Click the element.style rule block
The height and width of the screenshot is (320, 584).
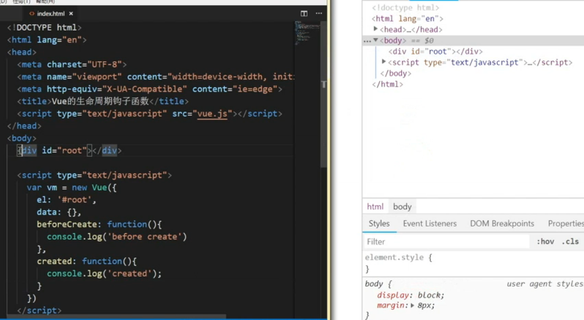[473, 263]
